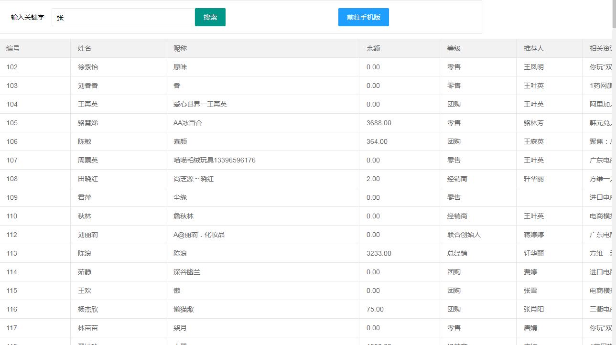Click referrer 张肖阳 for 杨杰欣
Image resolution: width=616 pixels, height=345 pixels.
pyautogui.click(x=532, y=309)
